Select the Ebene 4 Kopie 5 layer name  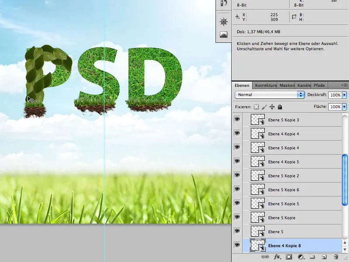click(284, 162)
